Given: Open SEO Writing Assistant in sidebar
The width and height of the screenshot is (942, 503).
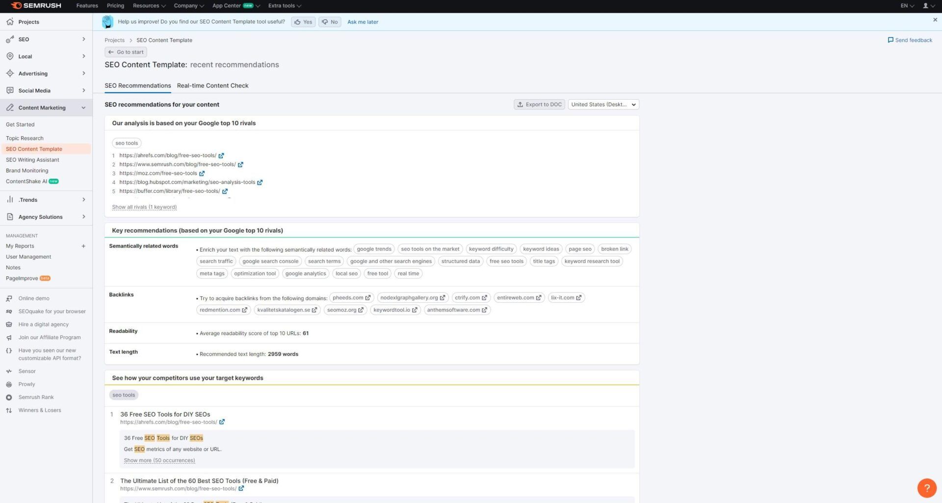Looking at the screenshot, I should (x=32, y=160).
